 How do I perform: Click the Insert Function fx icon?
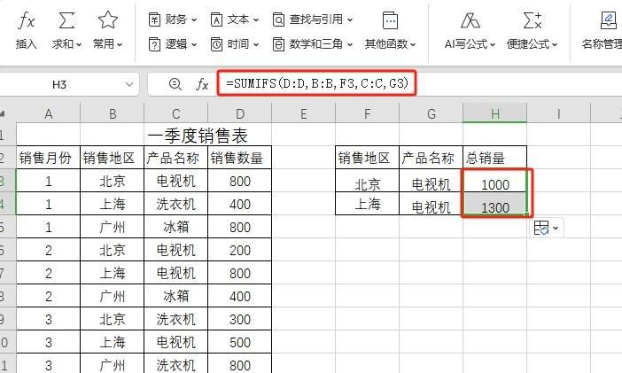point(27,19)
